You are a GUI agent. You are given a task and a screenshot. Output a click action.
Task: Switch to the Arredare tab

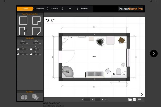(x=55, y=9)
